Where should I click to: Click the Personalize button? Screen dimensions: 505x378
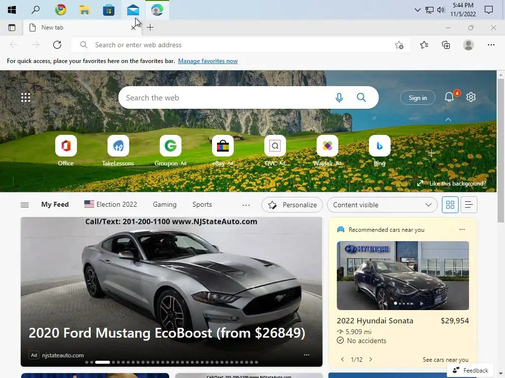292,205
